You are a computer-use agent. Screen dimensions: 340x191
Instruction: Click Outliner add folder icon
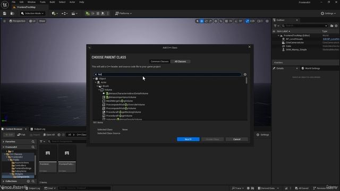331,26
